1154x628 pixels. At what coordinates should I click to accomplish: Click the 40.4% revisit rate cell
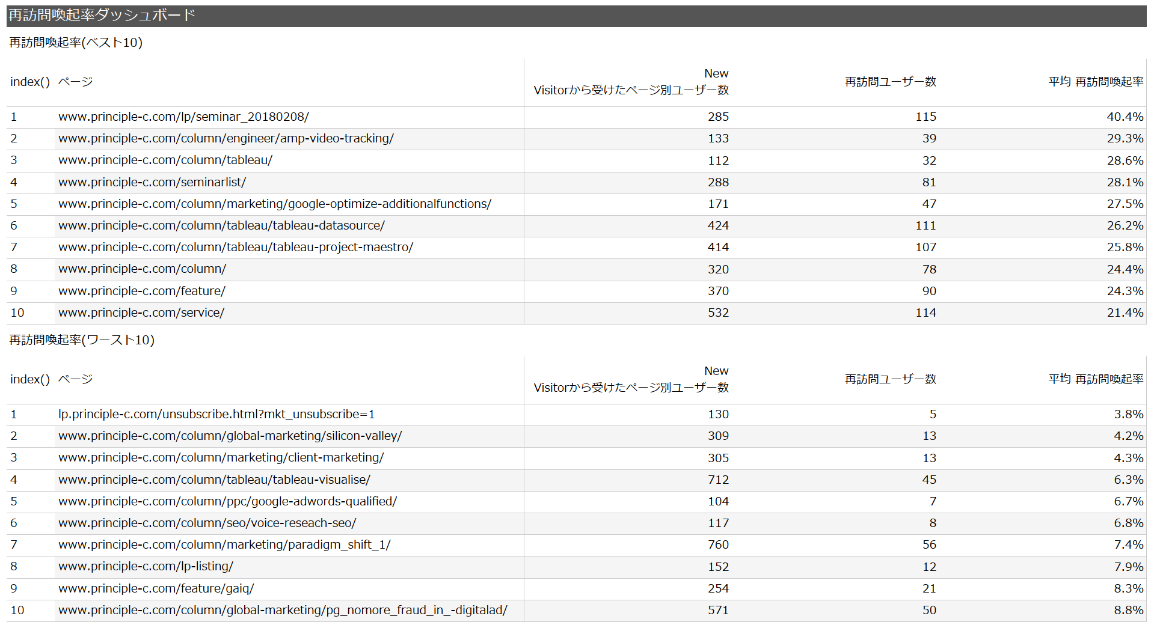tap(1125, 117)
